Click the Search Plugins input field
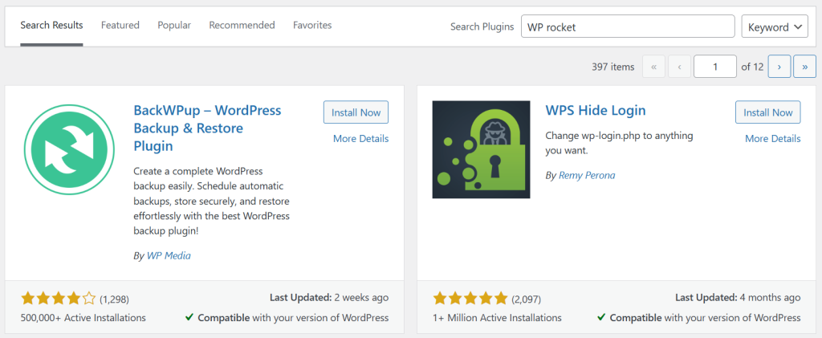This screenshot has height=338, width=822. click(x=628, y=26)
